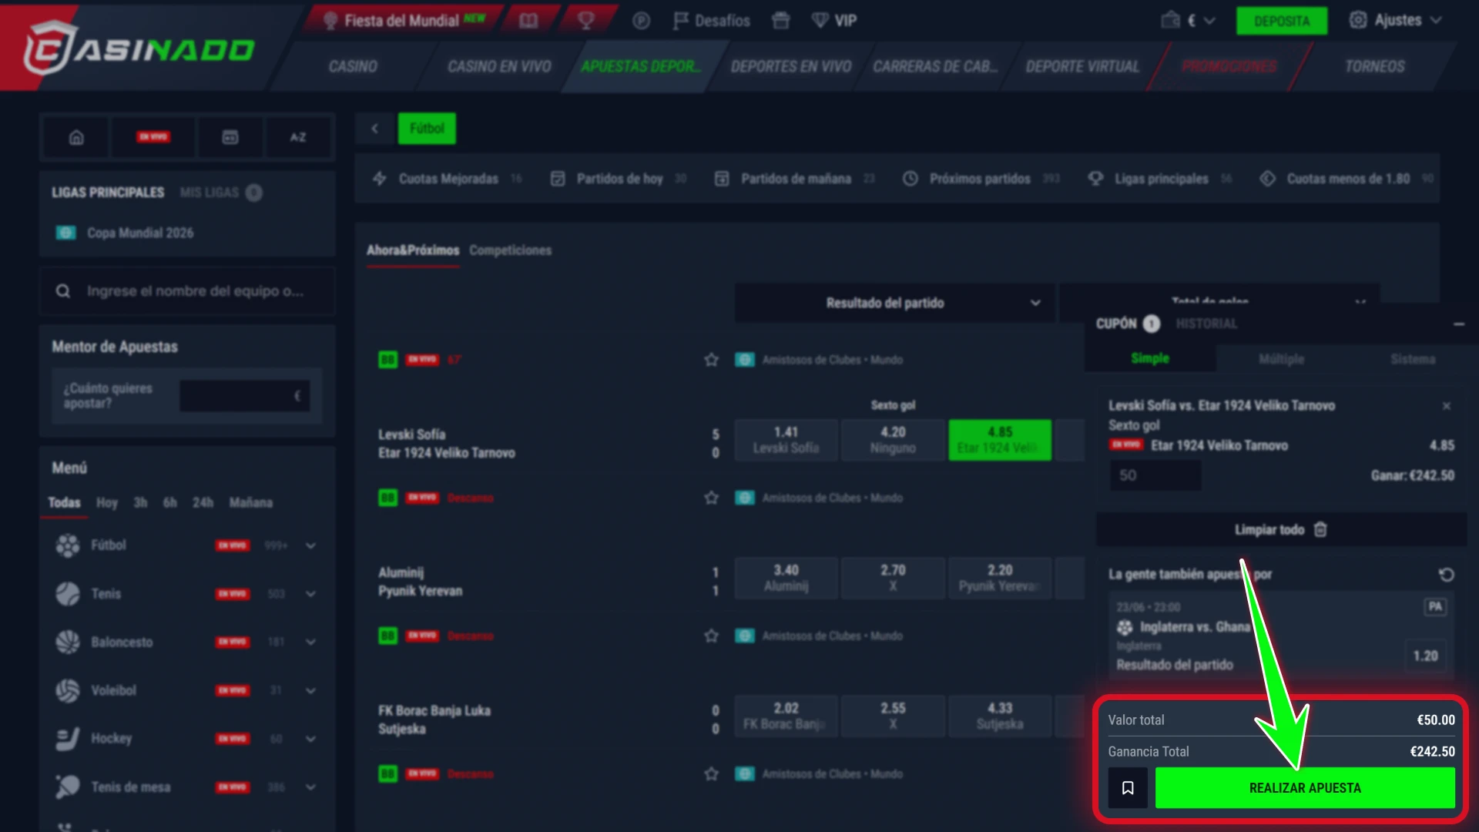Select the 1.41 Levski Sofía odds
The image size is (1479, 832).
(x=786, y=440)
